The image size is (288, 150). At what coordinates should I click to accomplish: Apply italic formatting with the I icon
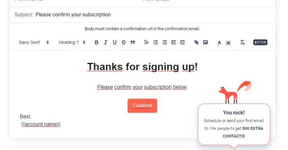[x=105, y=42]
